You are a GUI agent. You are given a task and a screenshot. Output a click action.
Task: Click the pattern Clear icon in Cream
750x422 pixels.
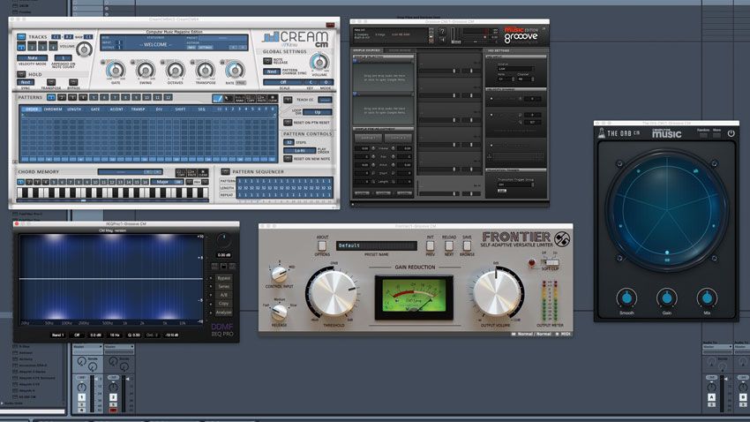pyautogui.click(x=272, y=99)
